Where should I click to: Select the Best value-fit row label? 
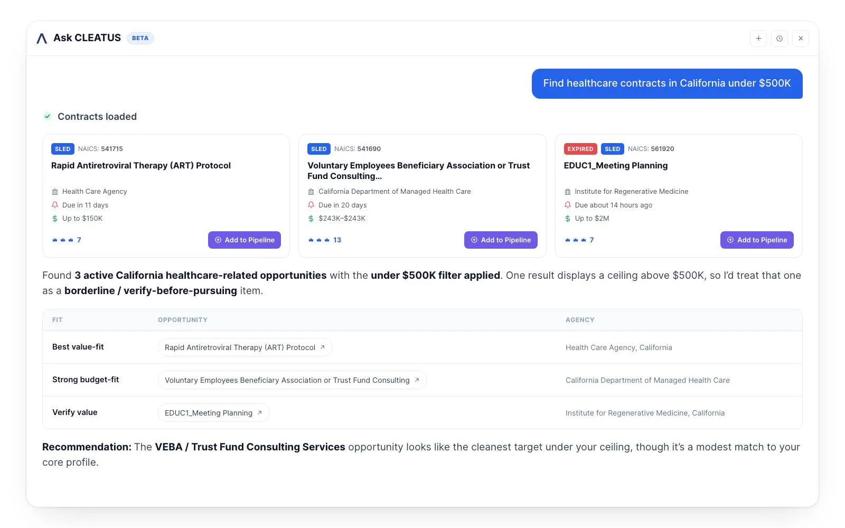point(78,347)
